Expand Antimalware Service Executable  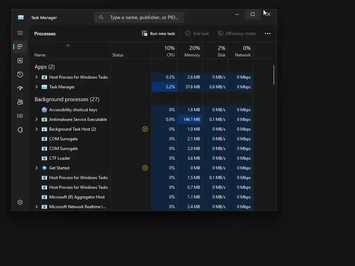click(x=36, y=119)
